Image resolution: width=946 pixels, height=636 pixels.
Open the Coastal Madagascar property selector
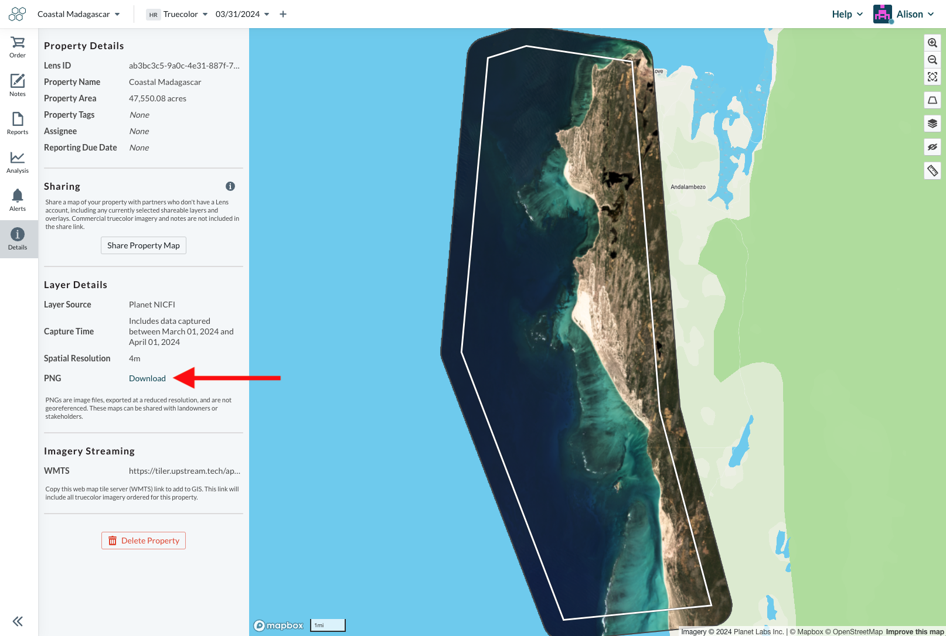79,13
